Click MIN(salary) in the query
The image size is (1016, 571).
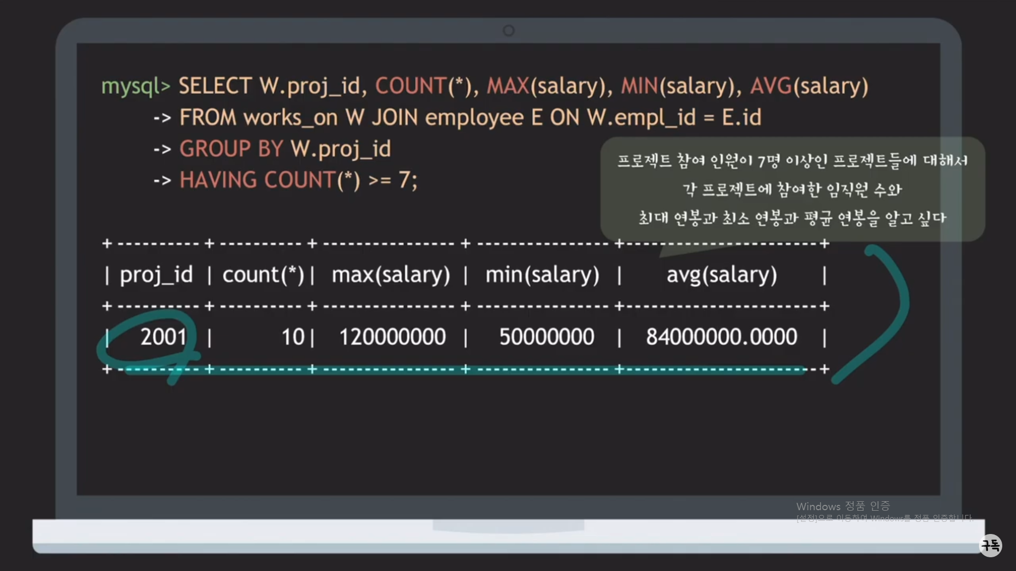pyautogui.click(x=677, y=86)
